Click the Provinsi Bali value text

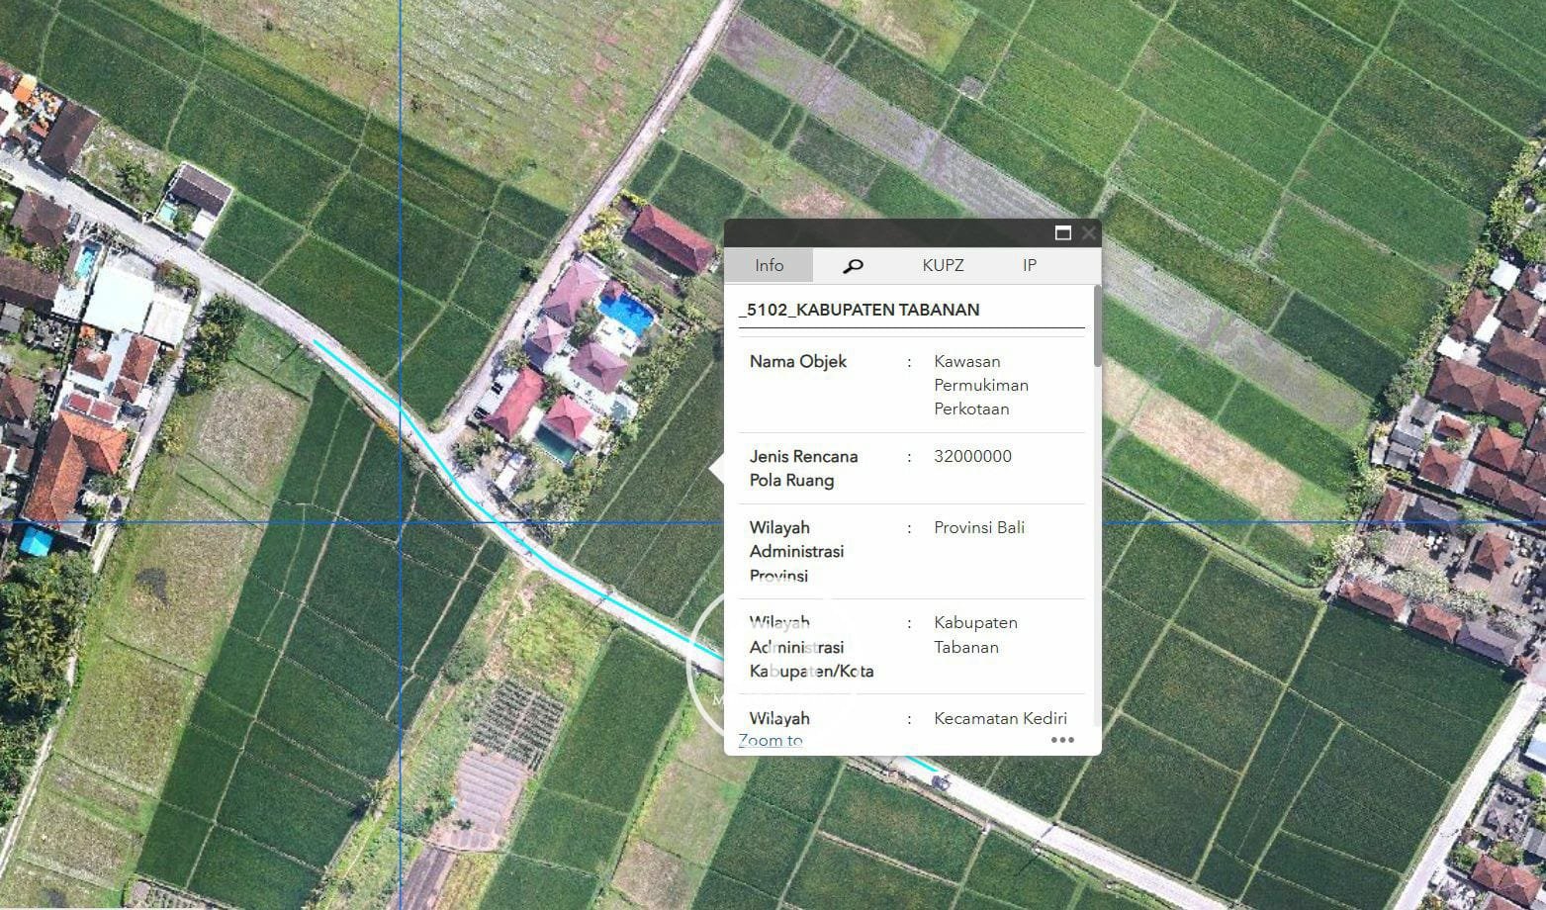[979, 527]
